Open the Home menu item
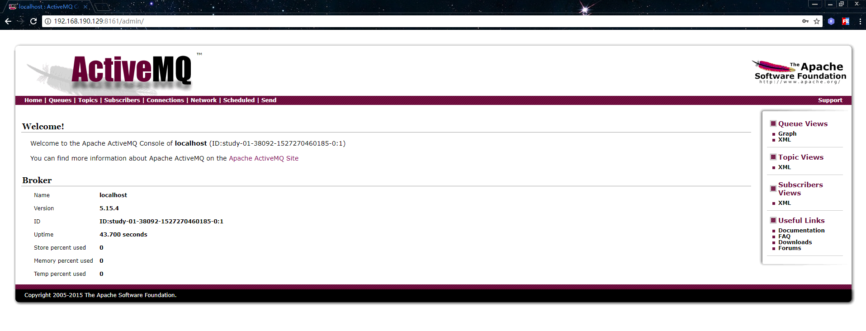The image size is (866, 331). (x=33, y=100)
